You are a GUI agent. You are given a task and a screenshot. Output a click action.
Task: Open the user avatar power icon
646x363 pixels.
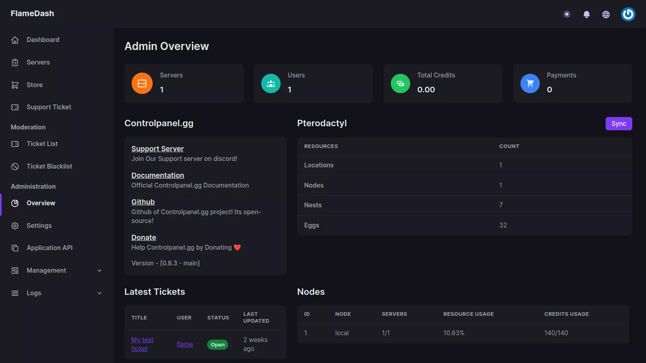point(628,15)
